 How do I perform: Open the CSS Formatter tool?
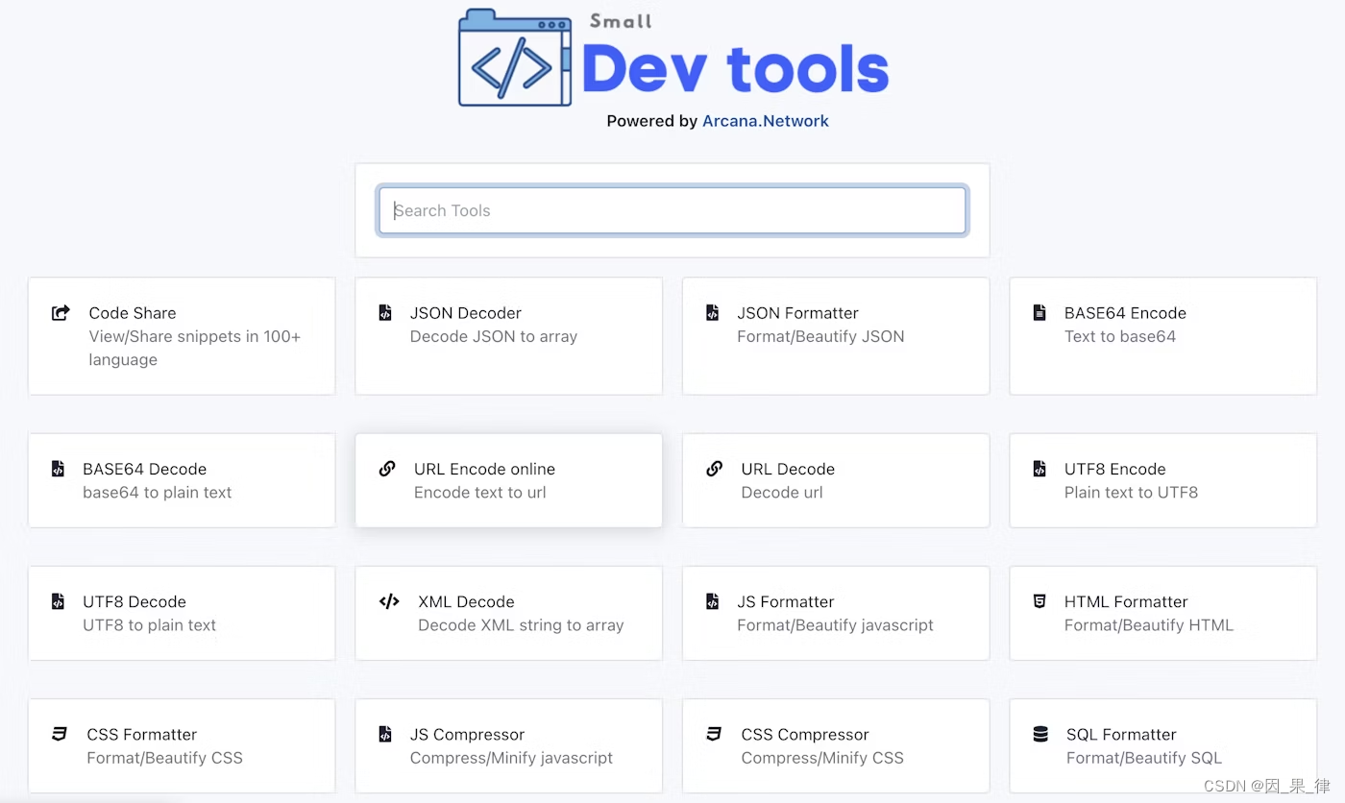click(182, 745)
